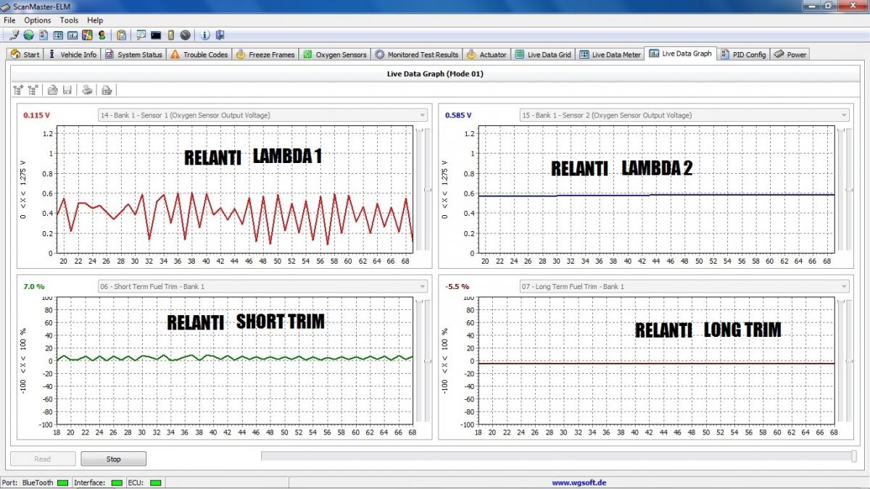Image resolution: width=870 pixels, height=489 pixels.
Task: Open the Tools menu
Action: click(x=69, y=20)
